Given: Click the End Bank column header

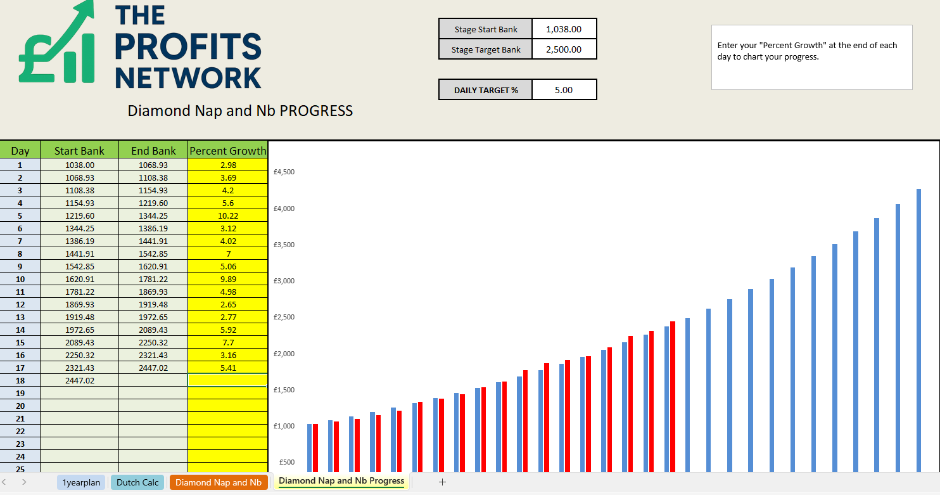Looking at the screenshot, I should (153, 151).
